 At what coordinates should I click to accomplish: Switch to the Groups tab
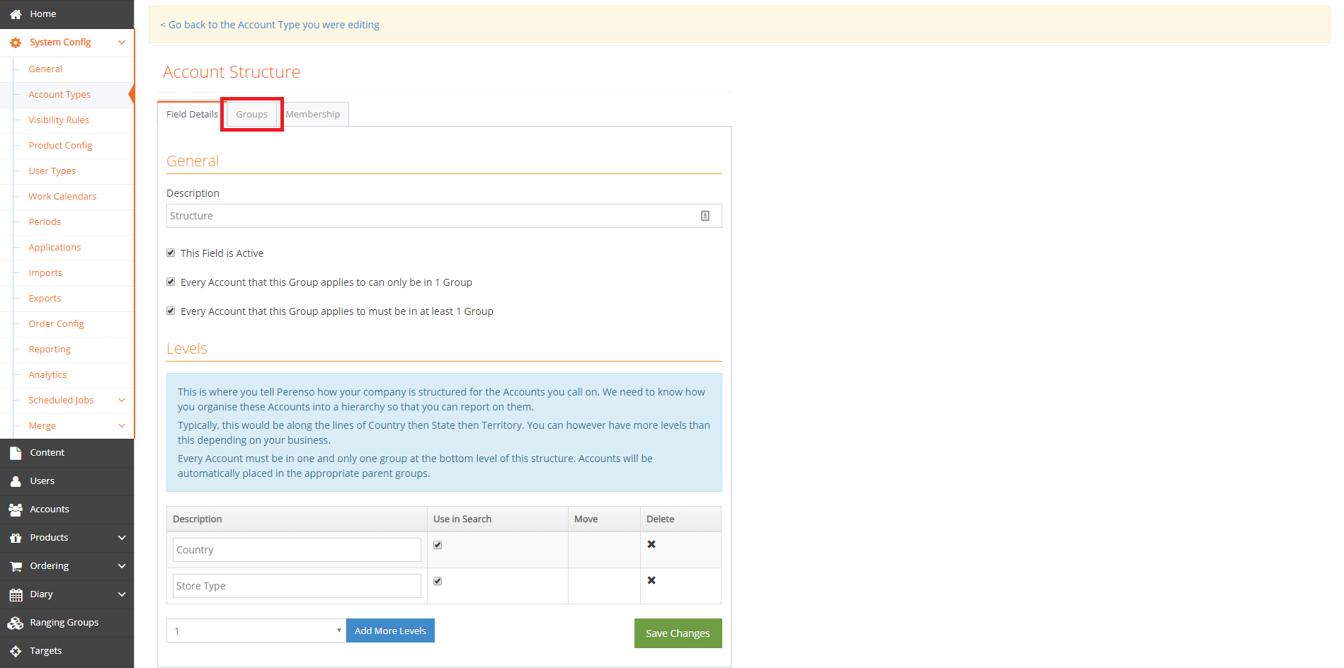click(252, 114)
